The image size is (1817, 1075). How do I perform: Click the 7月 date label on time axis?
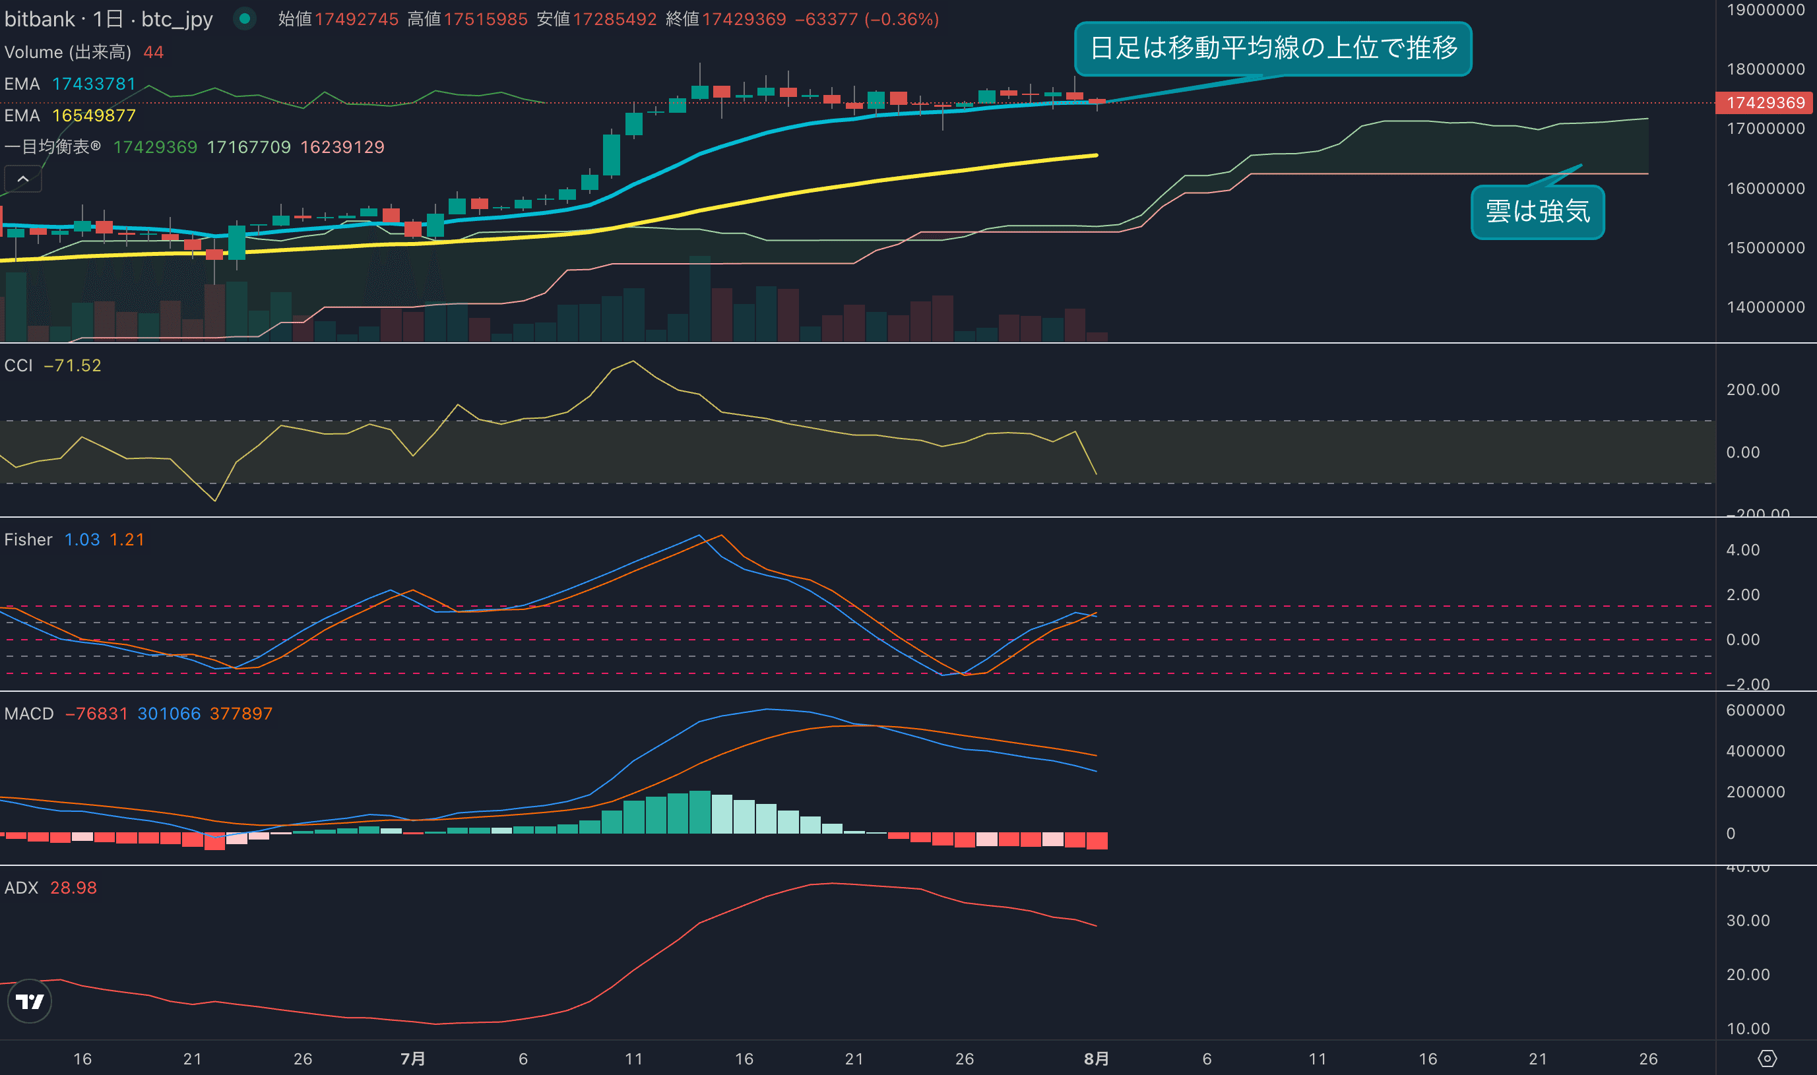coord(413,1059)
